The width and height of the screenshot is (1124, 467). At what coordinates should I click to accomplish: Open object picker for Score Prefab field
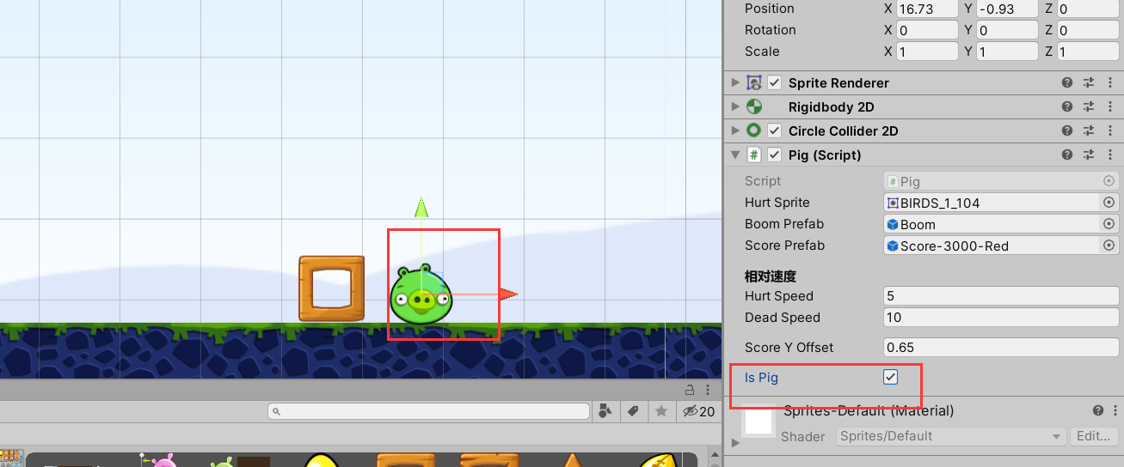click(1109, 246)
